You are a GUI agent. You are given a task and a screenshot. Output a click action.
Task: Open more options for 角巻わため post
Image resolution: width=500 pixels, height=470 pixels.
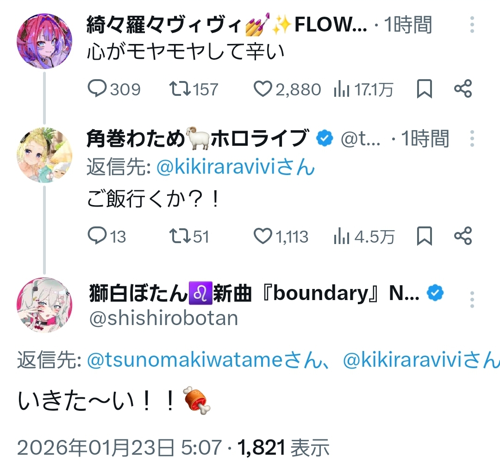point(472,138)
